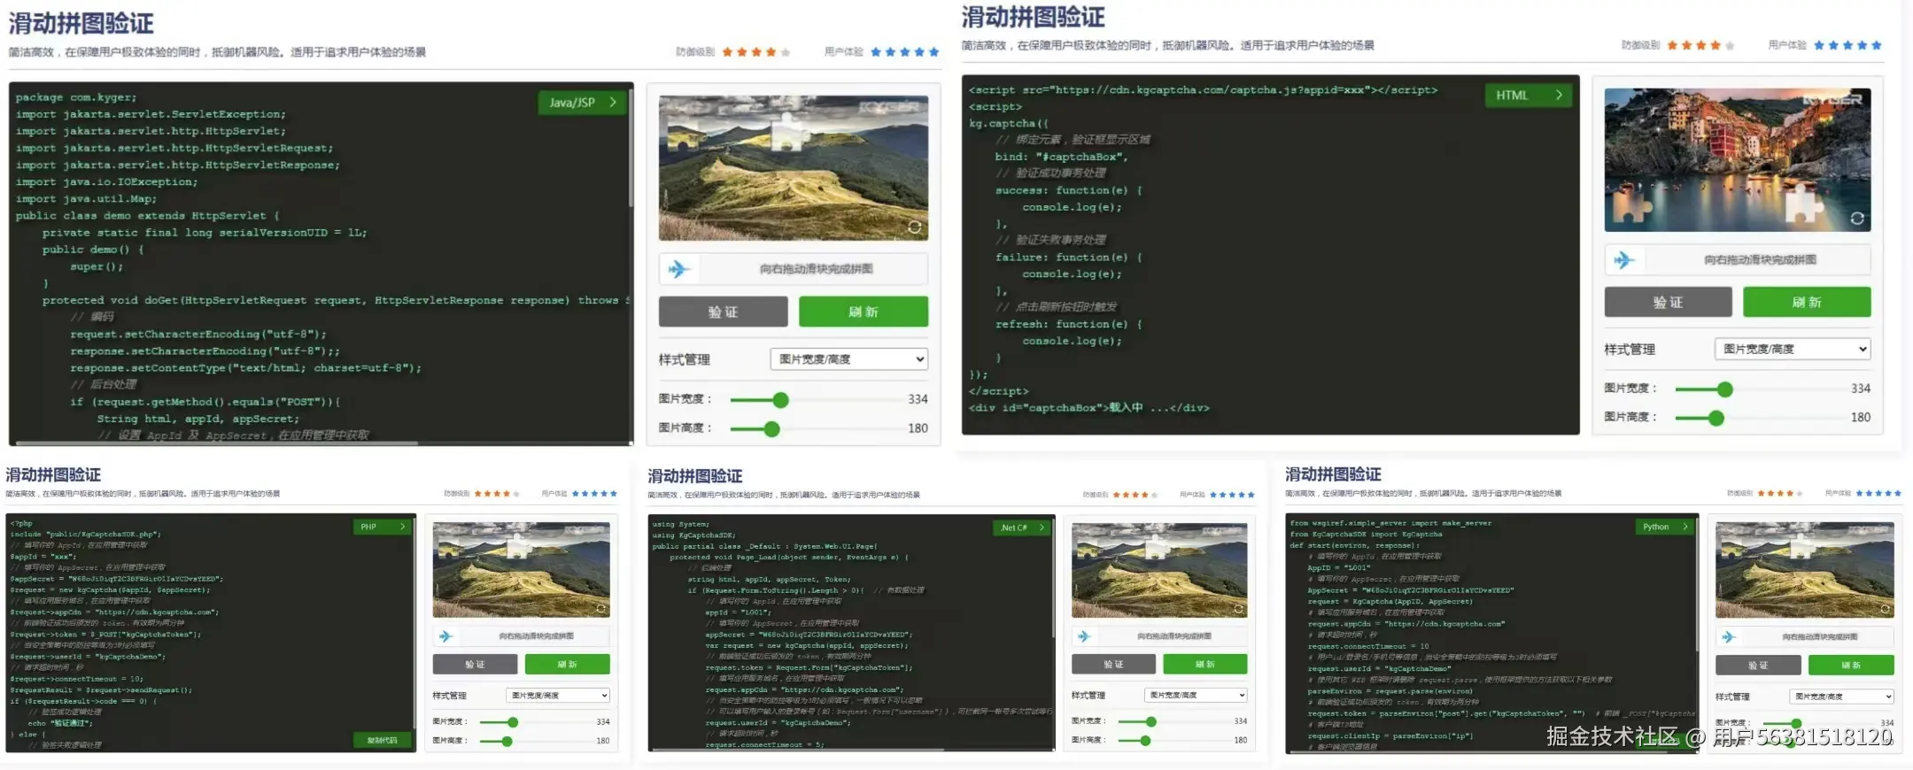Expand 图片宽度/高度 dropdown in the HTML panel
Image resolution: width=1913 pixels, height=770 pixels.
1793,349
